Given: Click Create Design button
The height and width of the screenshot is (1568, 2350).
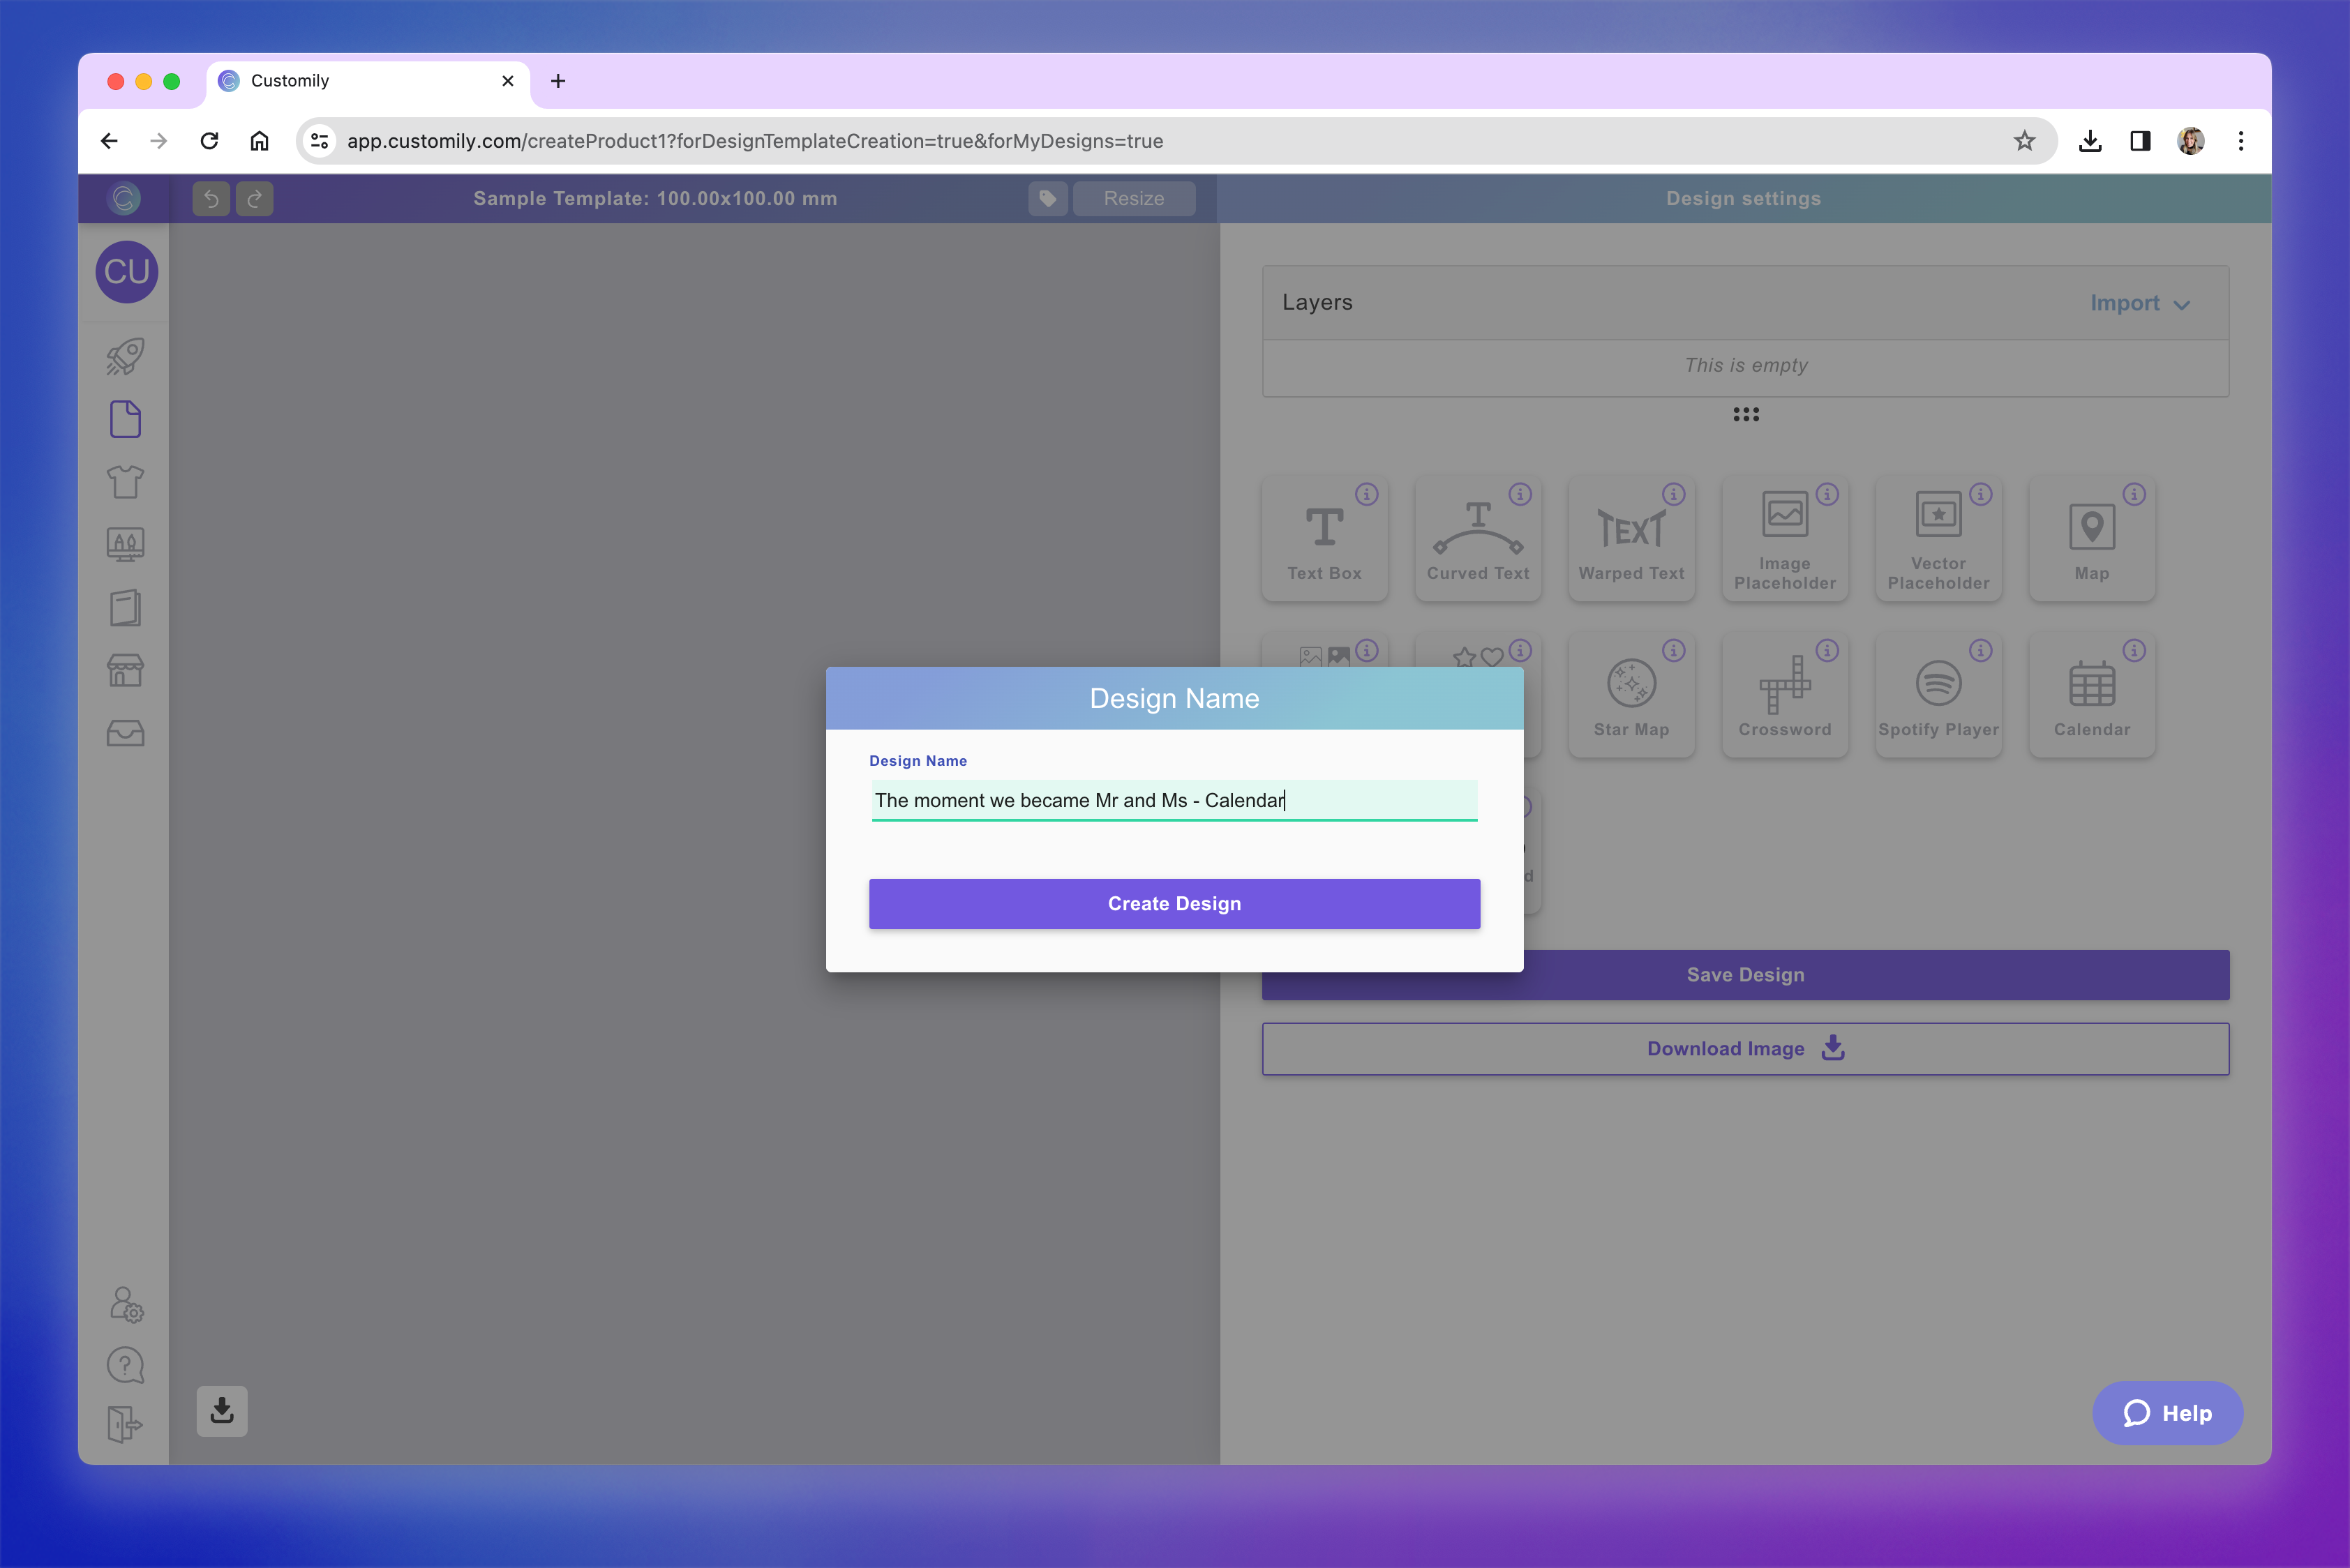Looking at the screenshot, I should (1174, 904).
